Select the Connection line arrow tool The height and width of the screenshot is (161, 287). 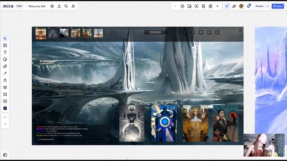tap(5, 73)
